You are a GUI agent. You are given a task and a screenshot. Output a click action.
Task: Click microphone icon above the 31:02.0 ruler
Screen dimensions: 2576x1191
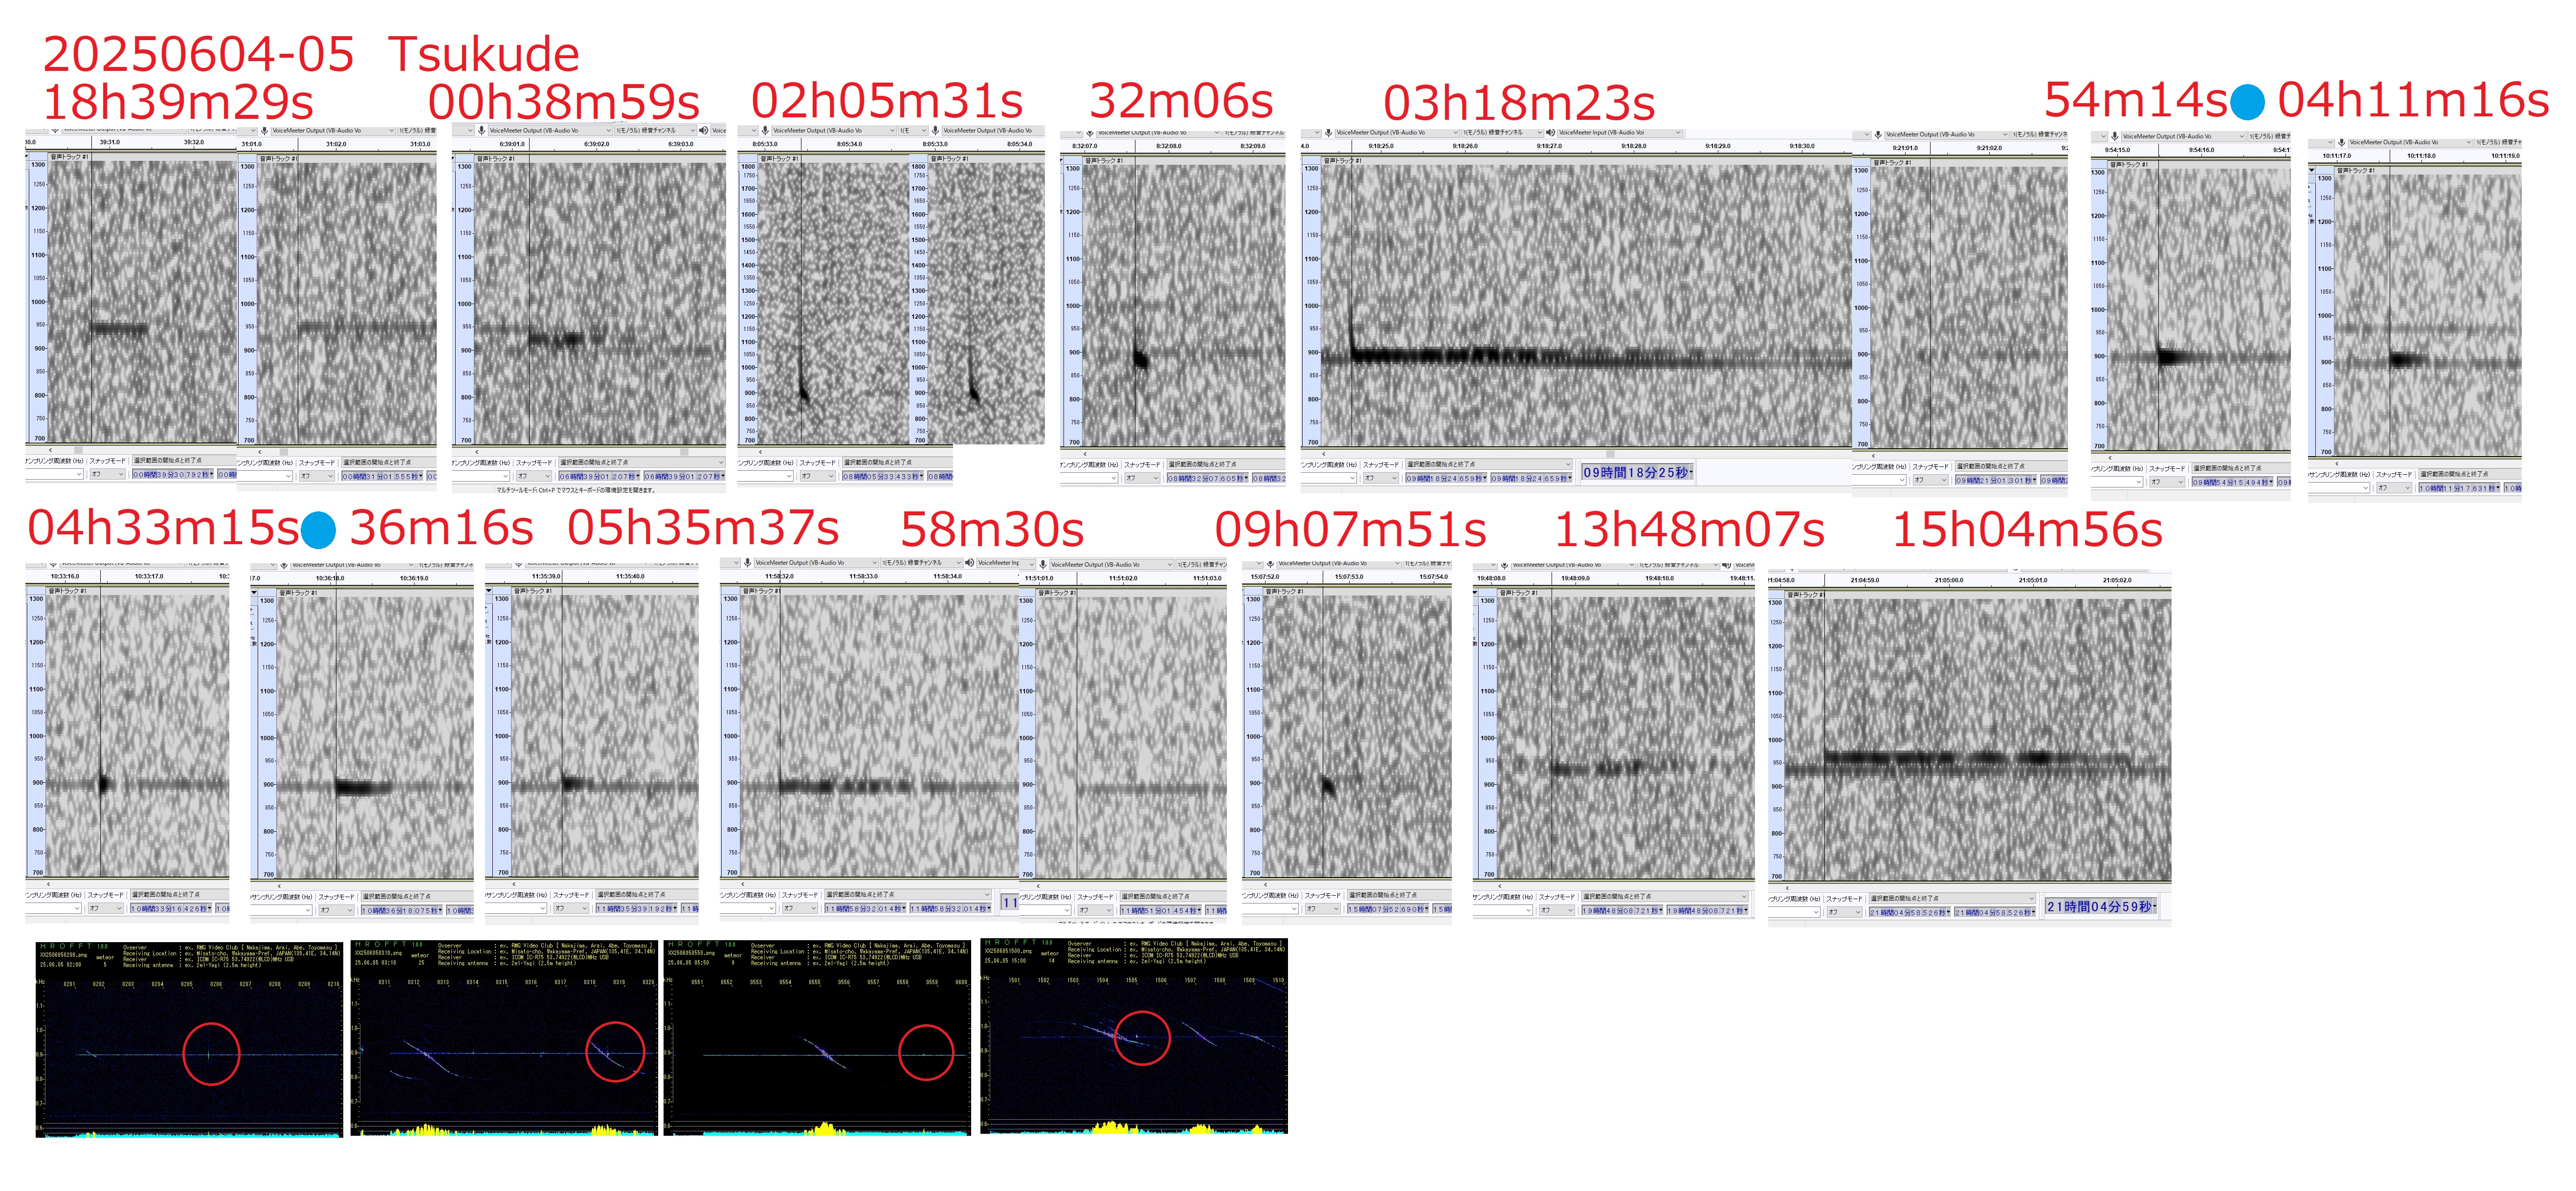[265, 130]
